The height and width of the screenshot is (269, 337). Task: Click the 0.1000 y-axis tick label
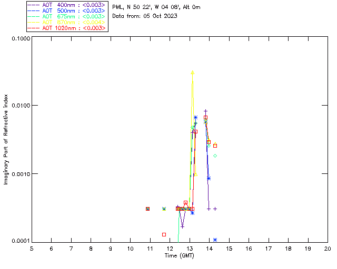click(x=21, y=38)
